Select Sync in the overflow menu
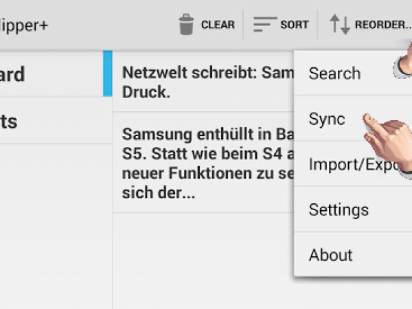 coord(328,119)
